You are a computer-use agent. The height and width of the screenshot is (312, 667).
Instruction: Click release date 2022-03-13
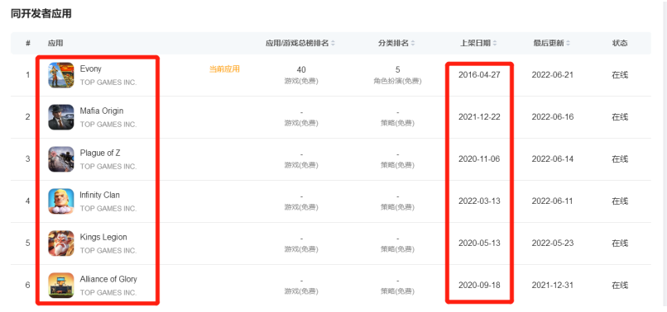click(479, 201)
